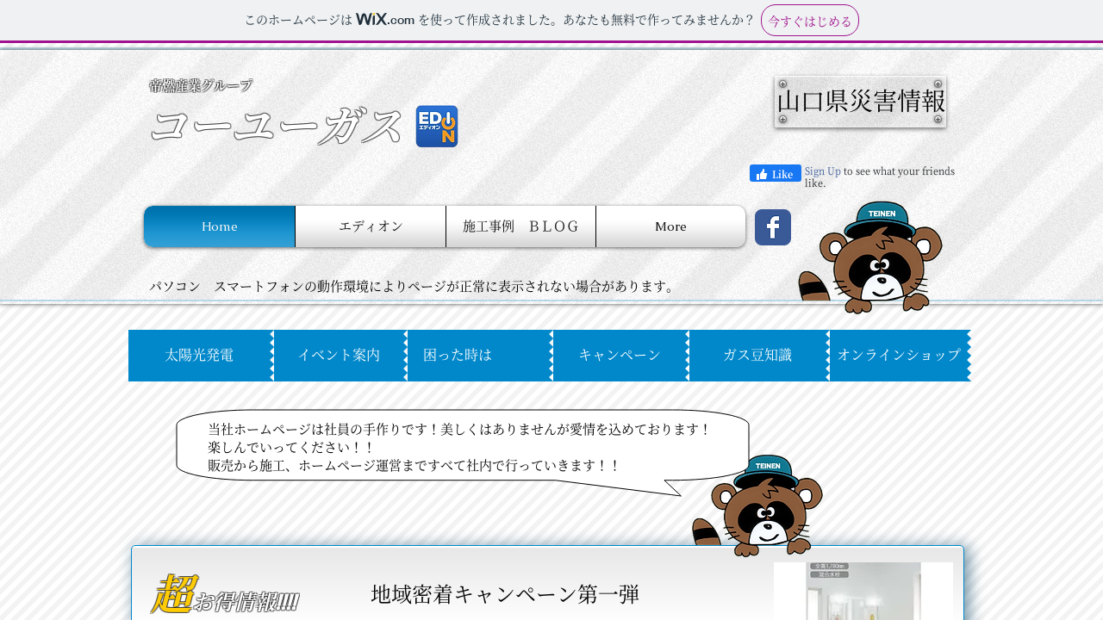1103x620 pixels.
Task: Expand the More navigation menu
Action: click(670, 226)
